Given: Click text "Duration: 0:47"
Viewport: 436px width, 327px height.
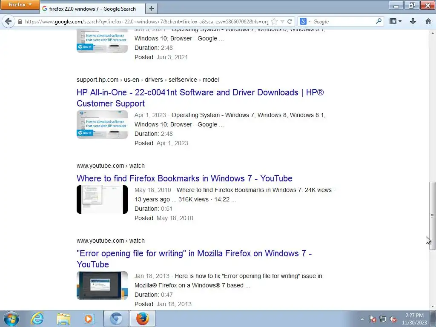Looking at the screenshot, I should 153,295.
